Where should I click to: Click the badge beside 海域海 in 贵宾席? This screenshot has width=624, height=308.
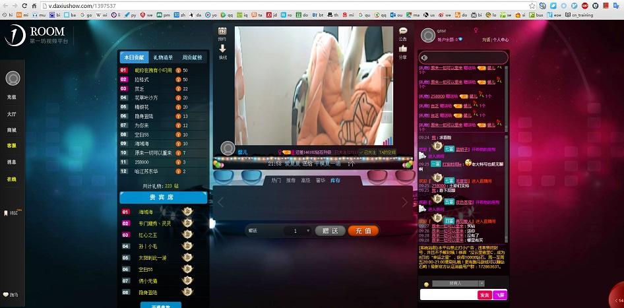point(187,212)
